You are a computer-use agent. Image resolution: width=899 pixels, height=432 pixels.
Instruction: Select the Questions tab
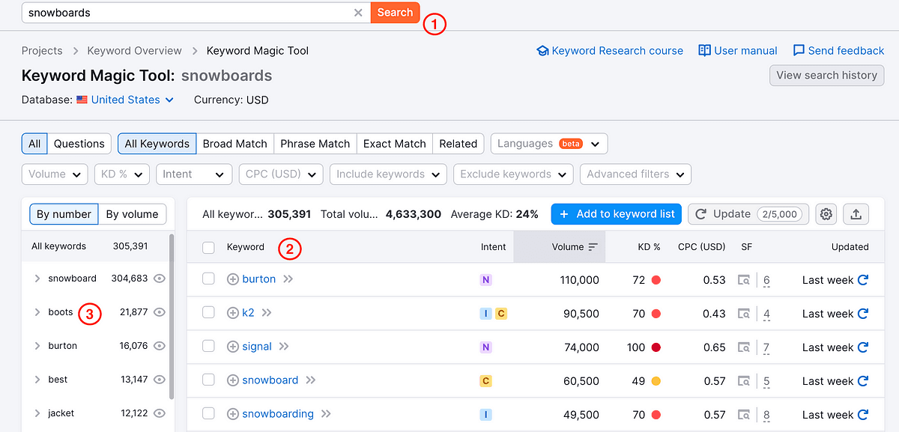pos(79,144)
